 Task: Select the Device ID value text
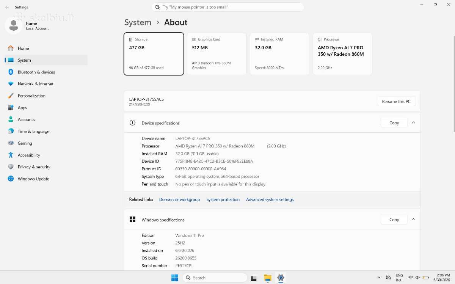pyautogui.click(x=214, y=161)
